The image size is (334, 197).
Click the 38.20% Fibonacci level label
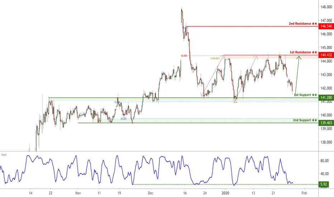pos(124,119)
